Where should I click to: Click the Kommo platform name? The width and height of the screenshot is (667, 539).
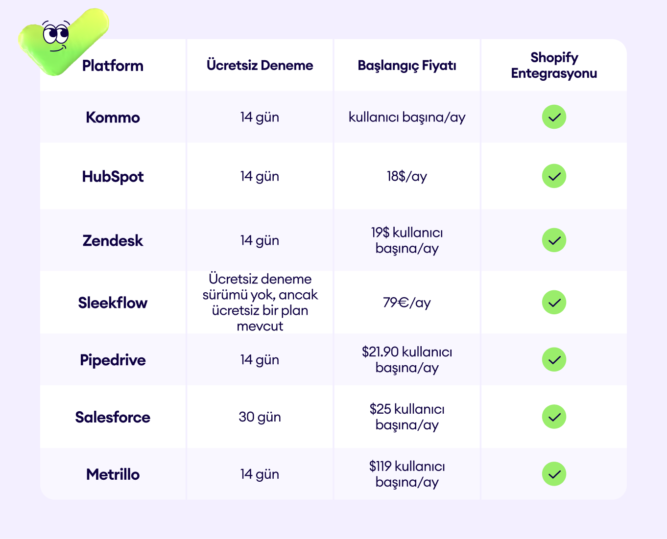[x=113, y=117]
